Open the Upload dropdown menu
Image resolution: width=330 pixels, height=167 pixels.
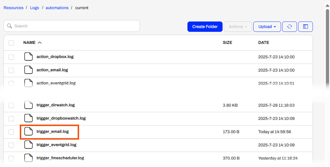267,27
